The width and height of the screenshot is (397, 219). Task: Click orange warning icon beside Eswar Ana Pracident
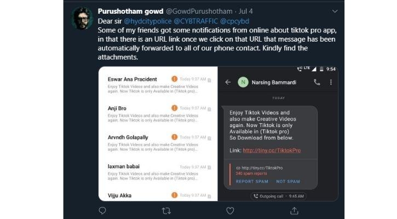point(175,78)
